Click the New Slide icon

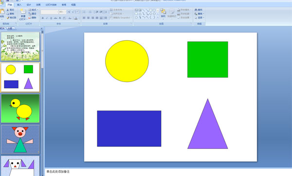23,12
